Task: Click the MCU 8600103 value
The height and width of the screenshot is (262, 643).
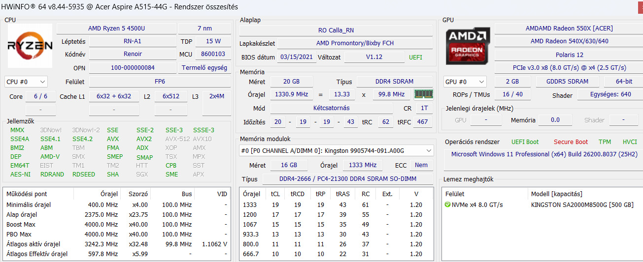Action: pos(213,54)
